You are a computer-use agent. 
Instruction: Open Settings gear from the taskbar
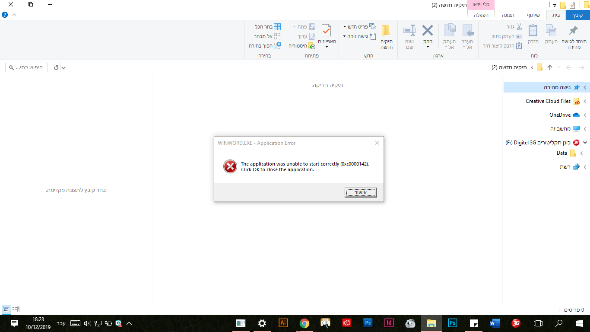pos(262,323)
